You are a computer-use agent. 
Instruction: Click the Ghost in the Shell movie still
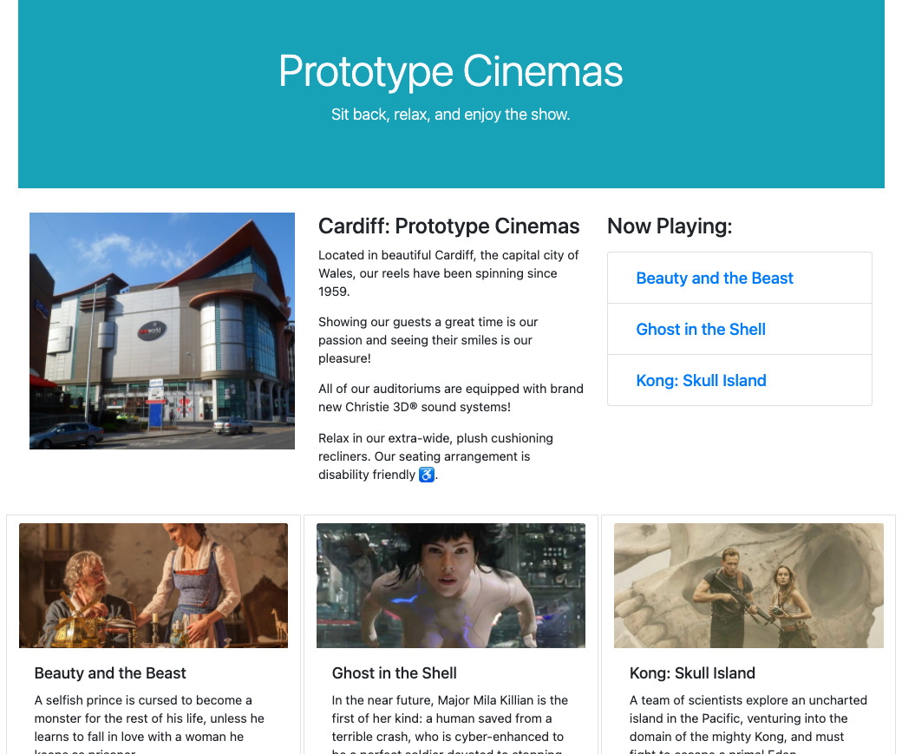(x=451, y=586)
